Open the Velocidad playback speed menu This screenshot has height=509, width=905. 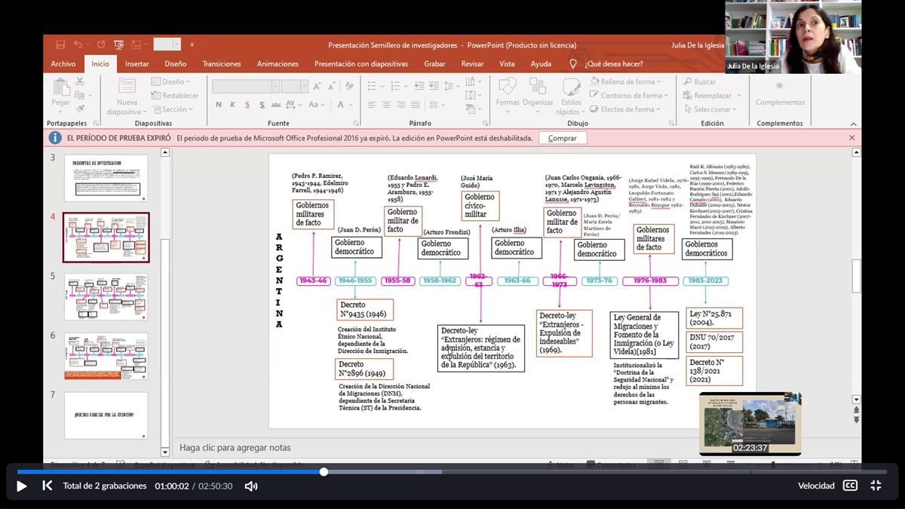(816, 486)
